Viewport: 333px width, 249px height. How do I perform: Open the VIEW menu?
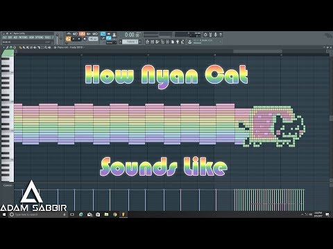[x=31, y=37]
